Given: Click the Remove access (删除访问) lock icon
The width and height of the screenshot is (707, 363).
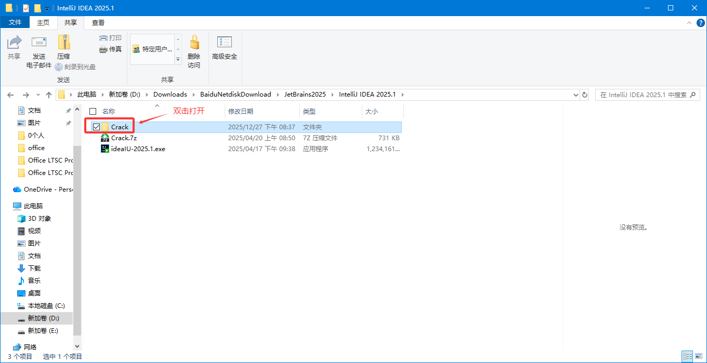Looking at the screenshot, I should pyautogui.click(x=194, y=43).
